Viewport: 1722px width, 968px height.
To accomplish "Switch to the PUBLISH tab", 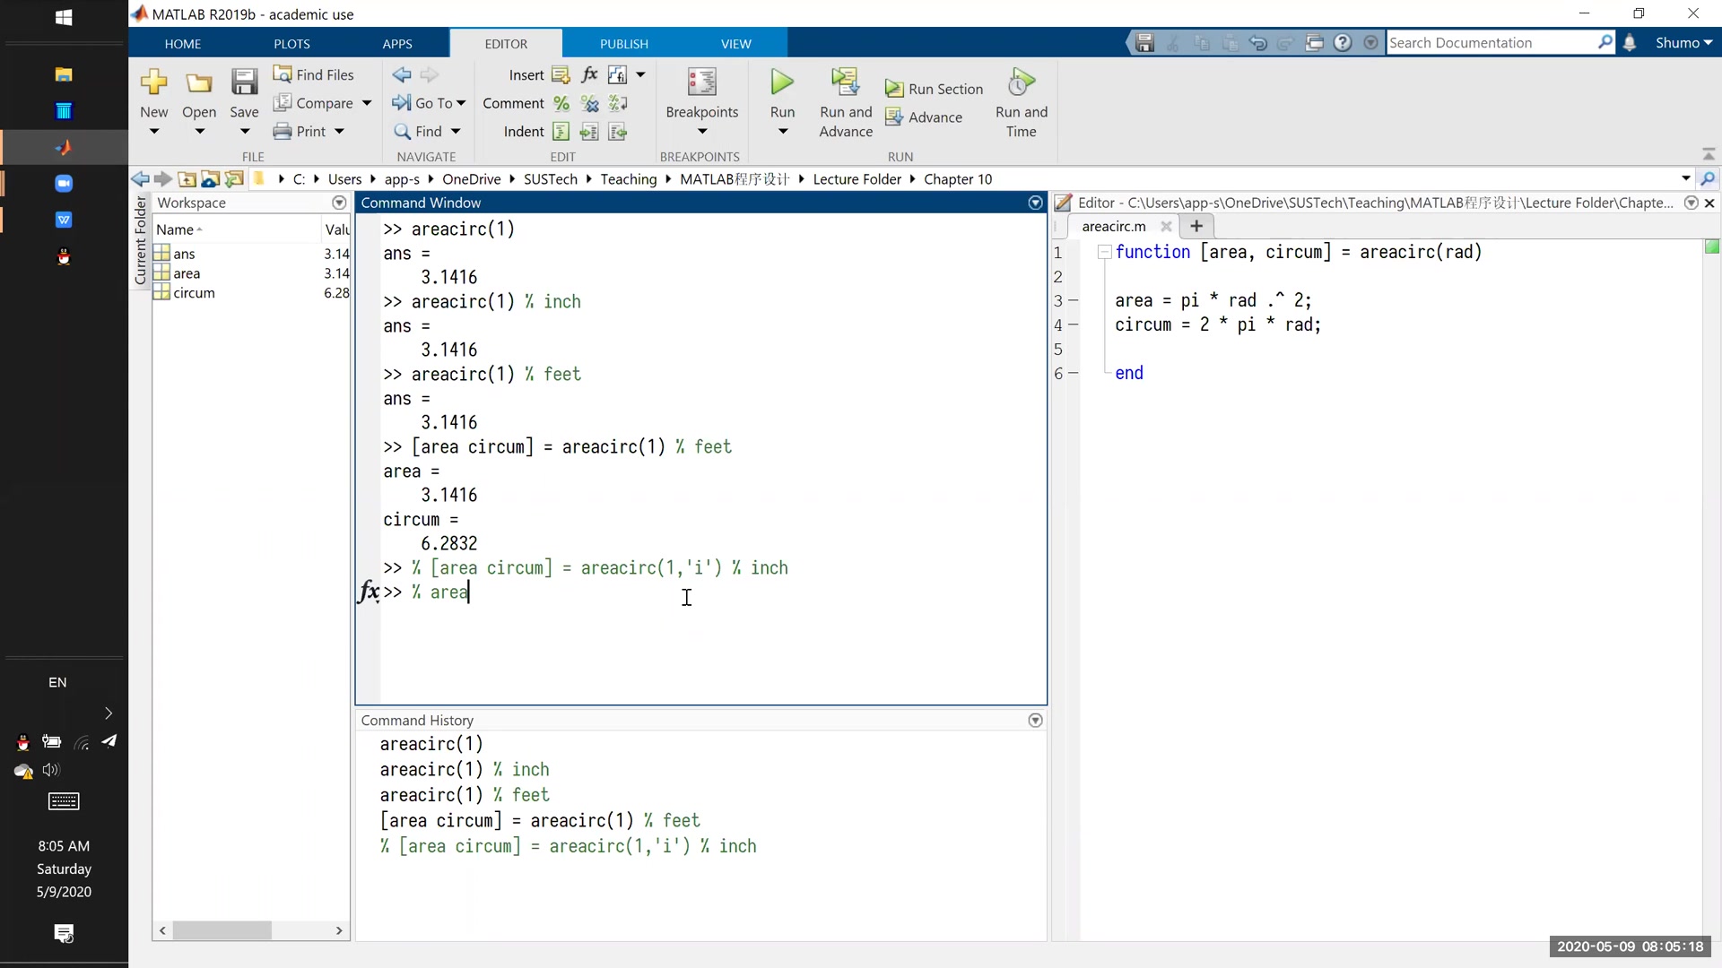I will (623, 43).
